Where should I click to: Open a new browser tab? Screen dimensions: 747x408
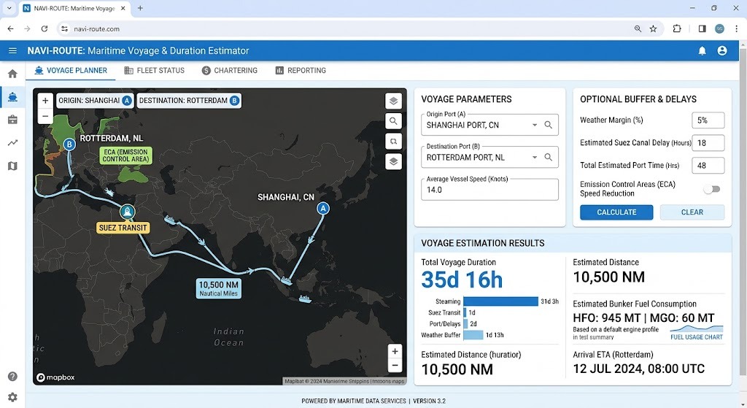(140, 8)
